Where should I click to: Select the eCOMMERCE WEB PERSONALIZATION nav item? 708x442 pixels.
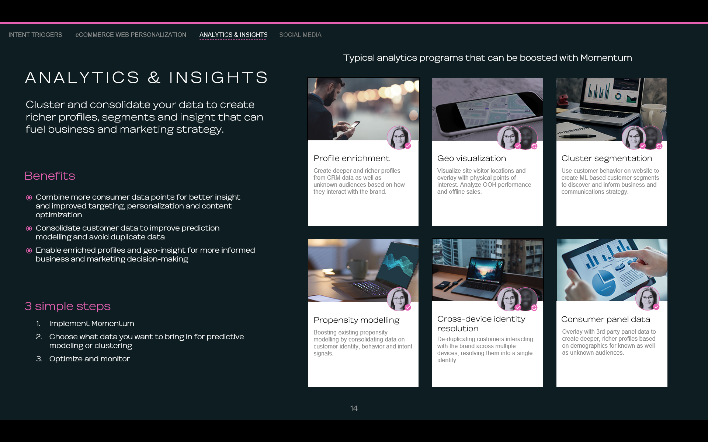point(131,35)
